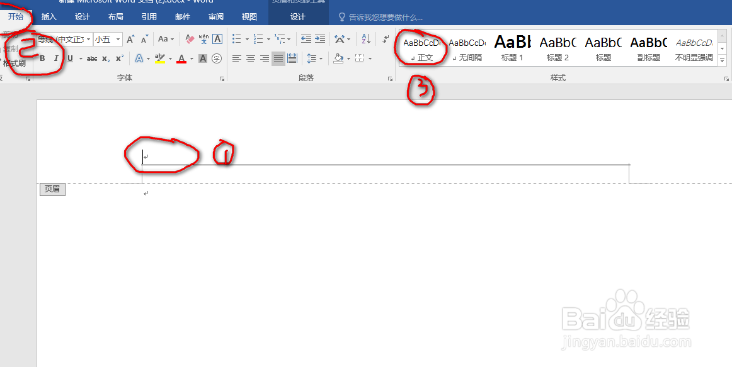Screen dimensions: 732x367
Task: Toggle show paragraph marks
Action: coord(386,39)
